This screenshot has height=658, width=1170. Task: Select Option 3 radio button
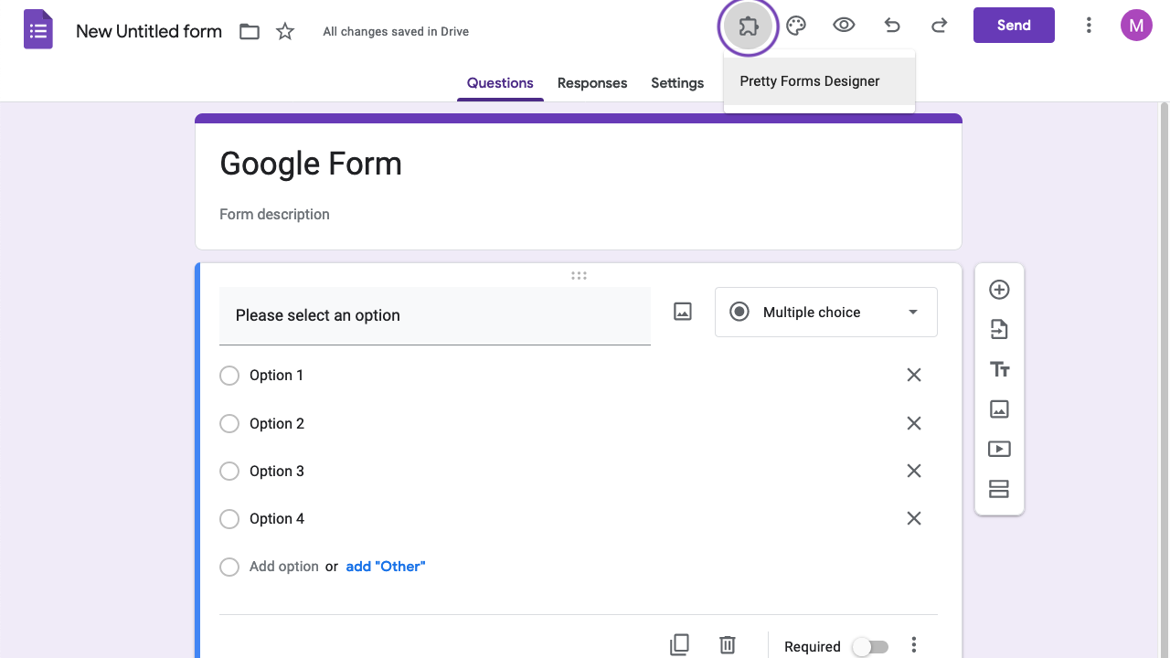pos(229,472)
